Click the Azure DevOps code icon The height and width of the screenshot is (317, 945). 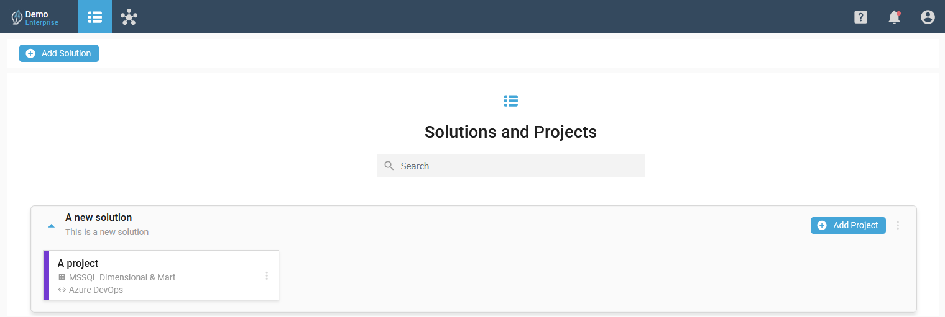pos(62,290)
